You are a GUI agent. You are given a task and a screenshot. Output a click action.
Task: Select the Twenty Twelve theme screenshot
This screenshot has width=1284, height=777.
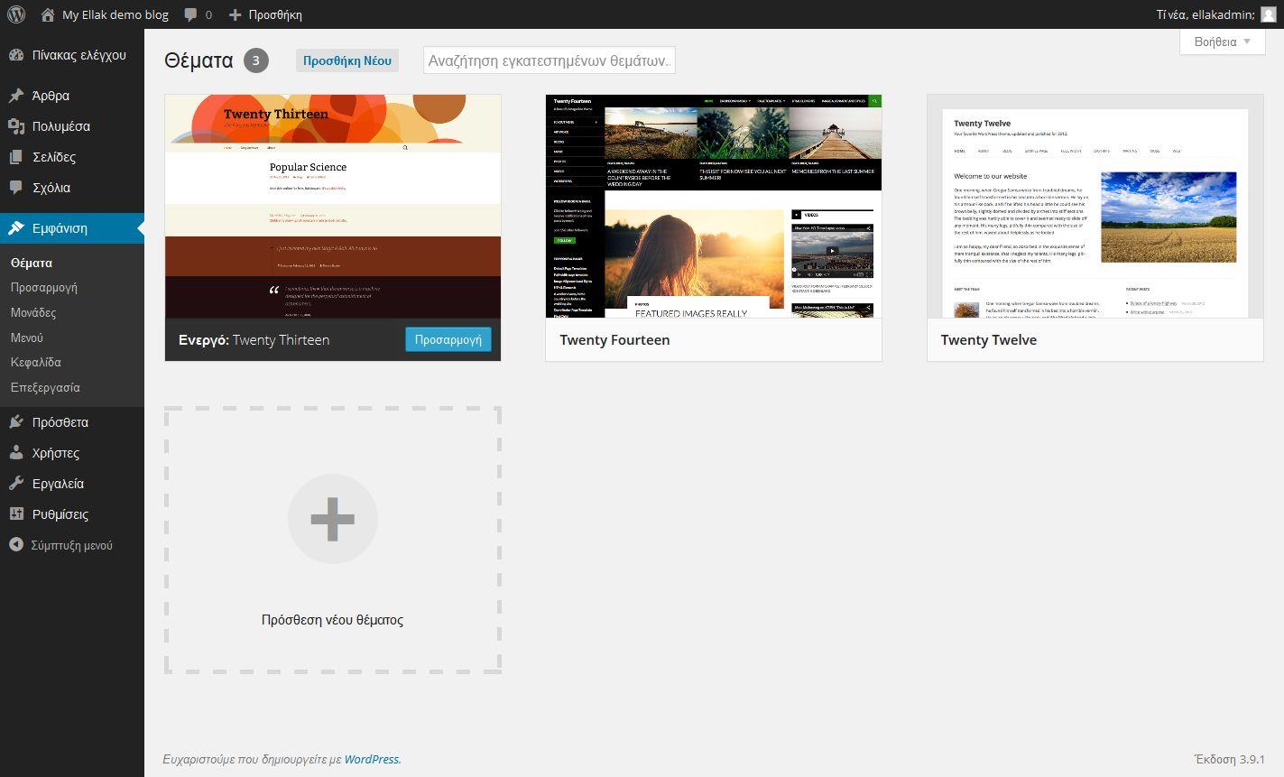1095,207
